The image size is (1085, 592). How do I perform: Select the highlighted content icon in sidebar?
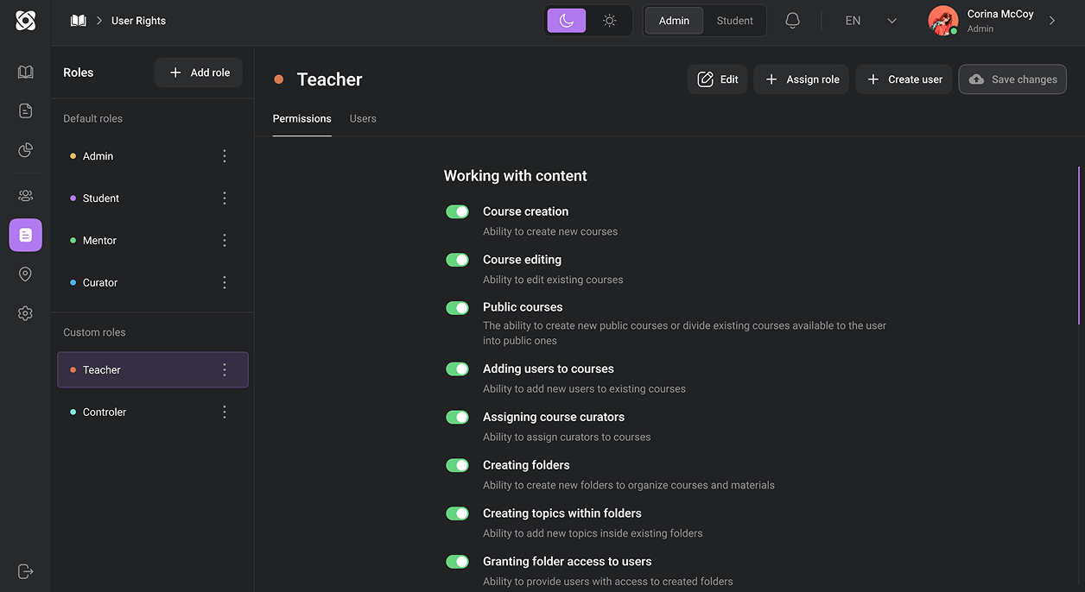coord(25,234)
